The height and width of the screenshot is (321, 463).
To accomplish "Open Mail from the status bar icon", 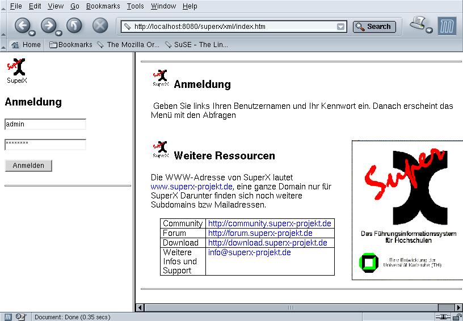I will 20,317.
